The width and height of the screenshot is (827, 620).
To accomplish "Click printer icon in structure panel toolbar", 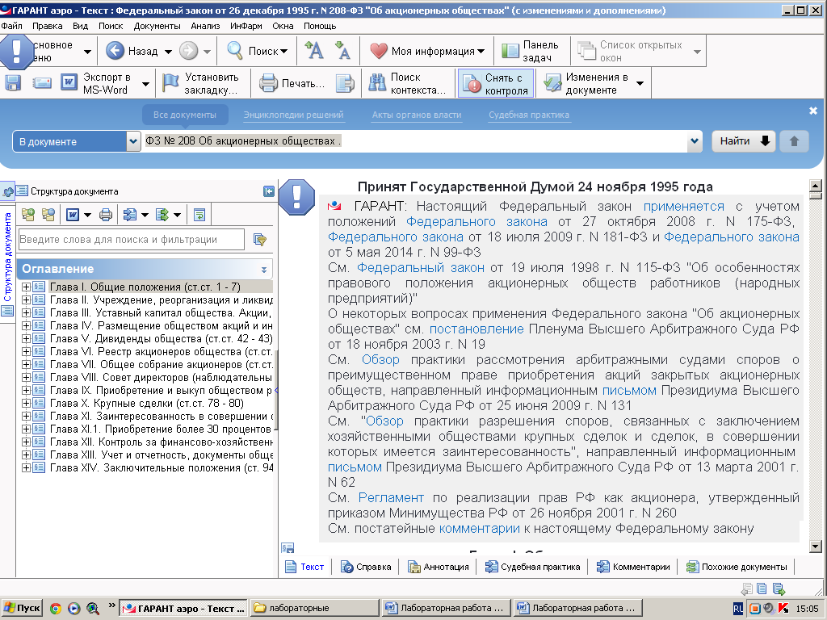I will coord(106,215).
